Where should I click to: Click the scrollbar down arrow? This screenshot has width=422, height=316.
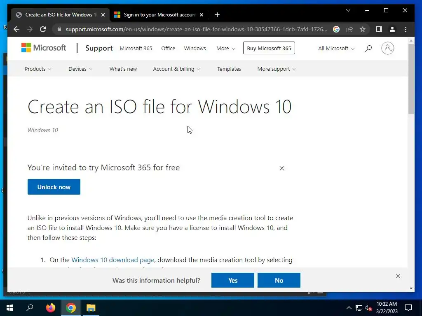point(411,288)
